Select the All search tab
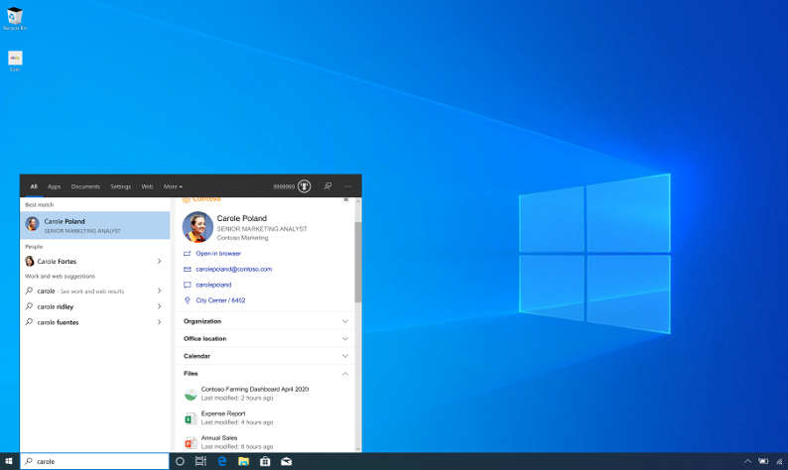 coord(34,186)
